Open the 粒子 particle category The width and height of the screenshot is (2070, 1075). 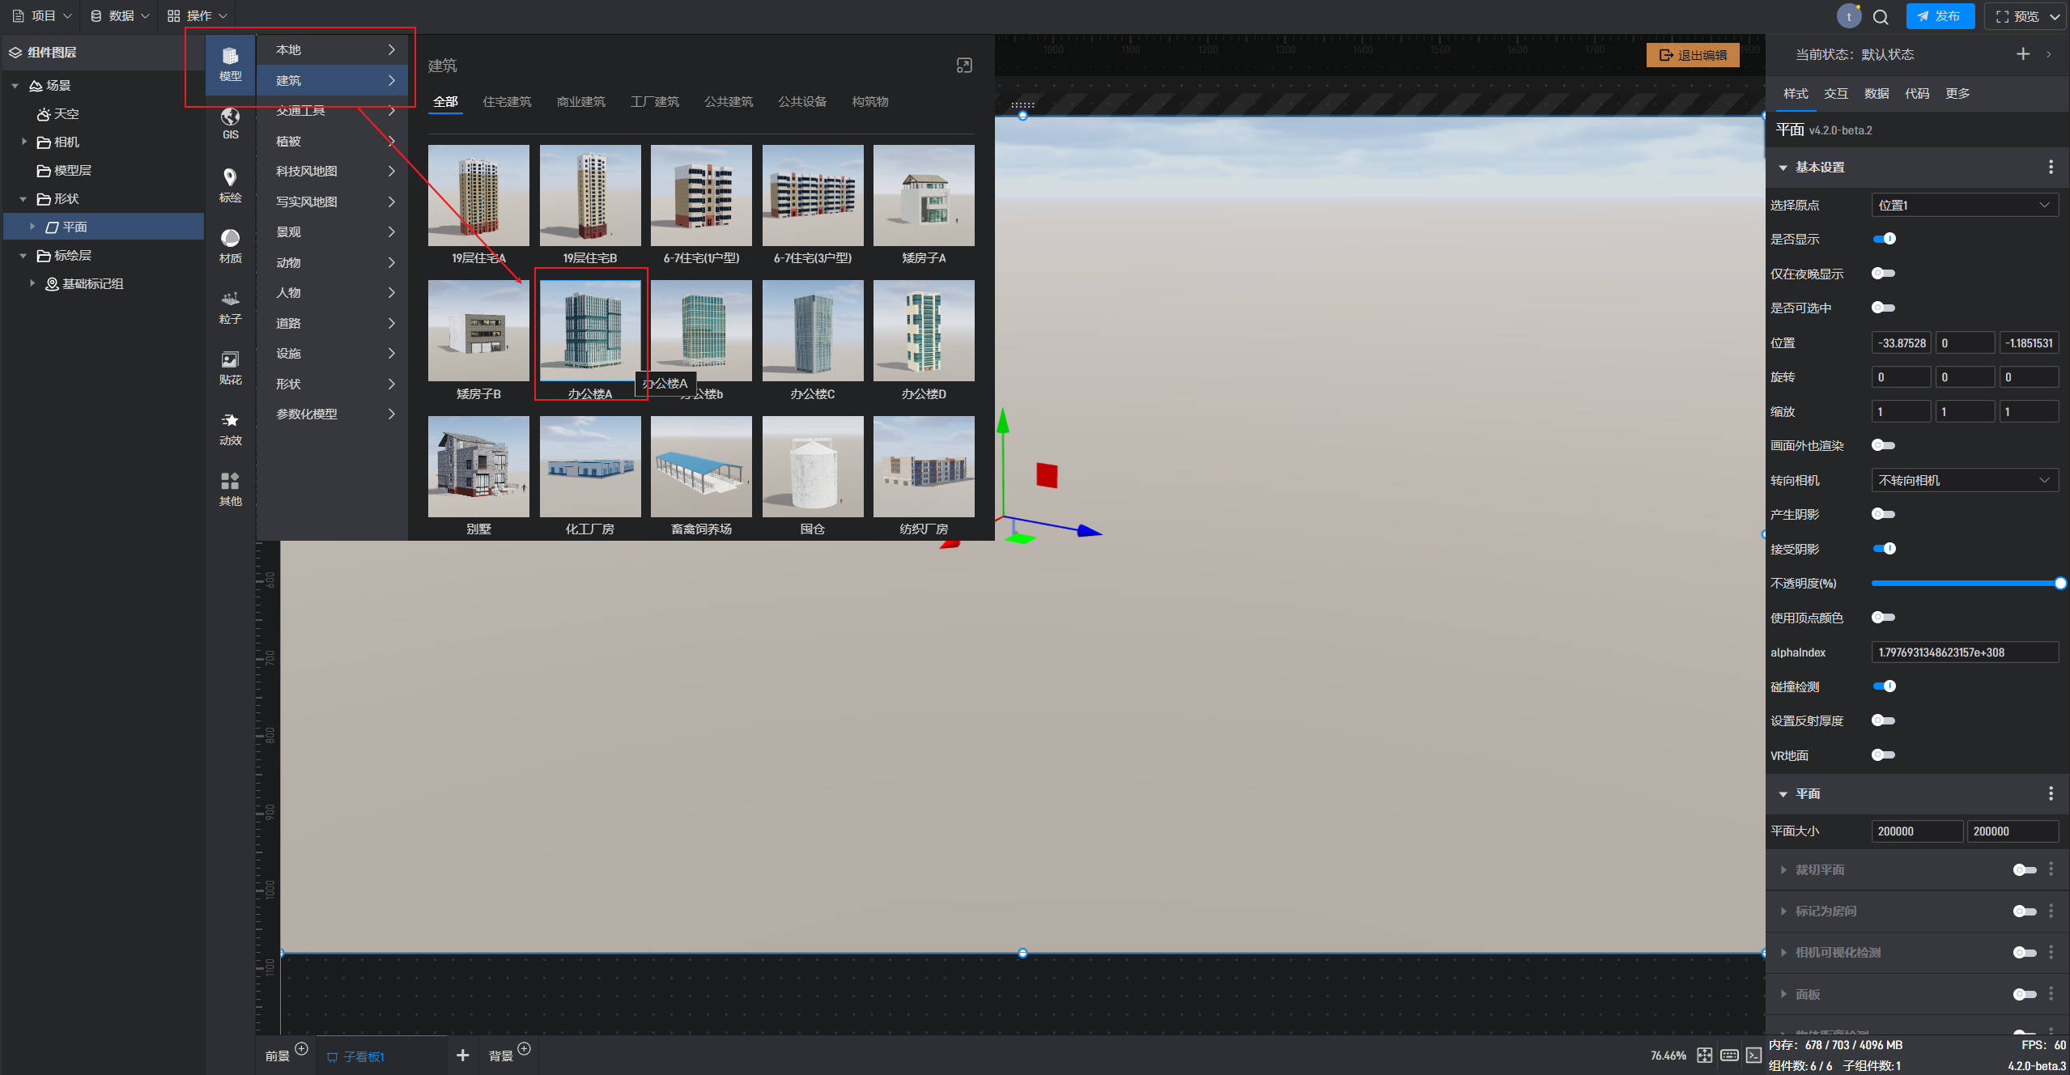[230, 307]
